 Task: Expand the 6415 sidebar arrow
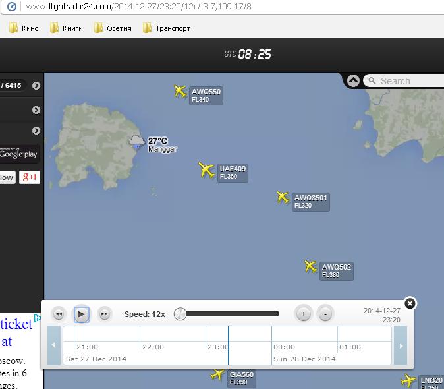(36, 86)
